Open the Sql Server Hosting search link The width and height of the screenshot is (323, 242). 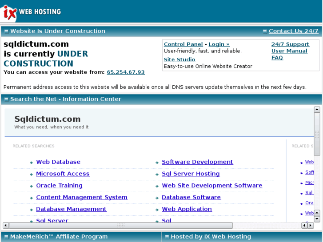pos(191,174)
